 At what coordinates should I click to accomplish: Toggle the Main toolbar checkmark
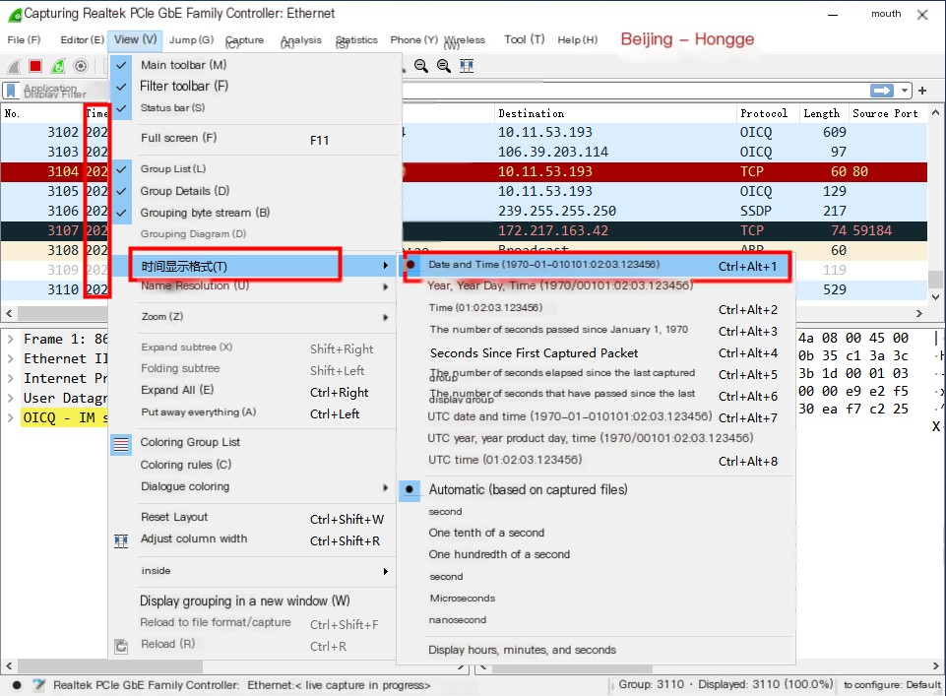pos(121,65)
